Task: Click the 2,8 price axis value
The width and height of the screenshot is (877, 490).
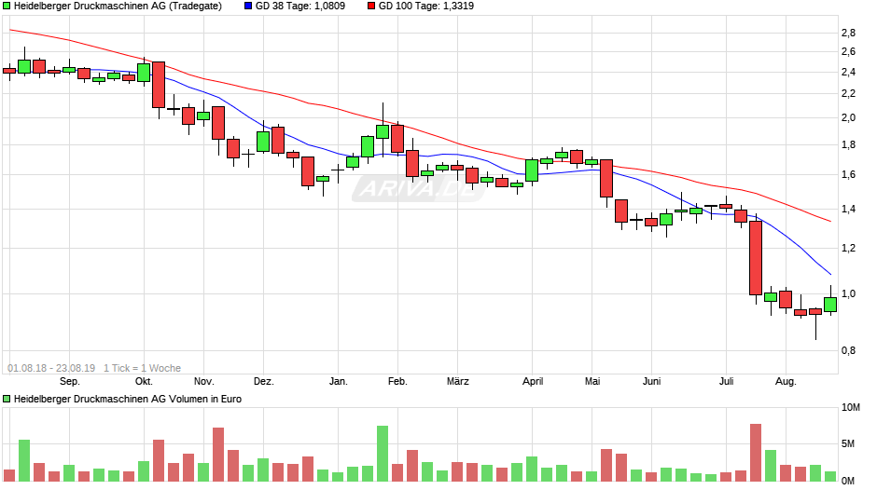Action: tap(848, 34)
